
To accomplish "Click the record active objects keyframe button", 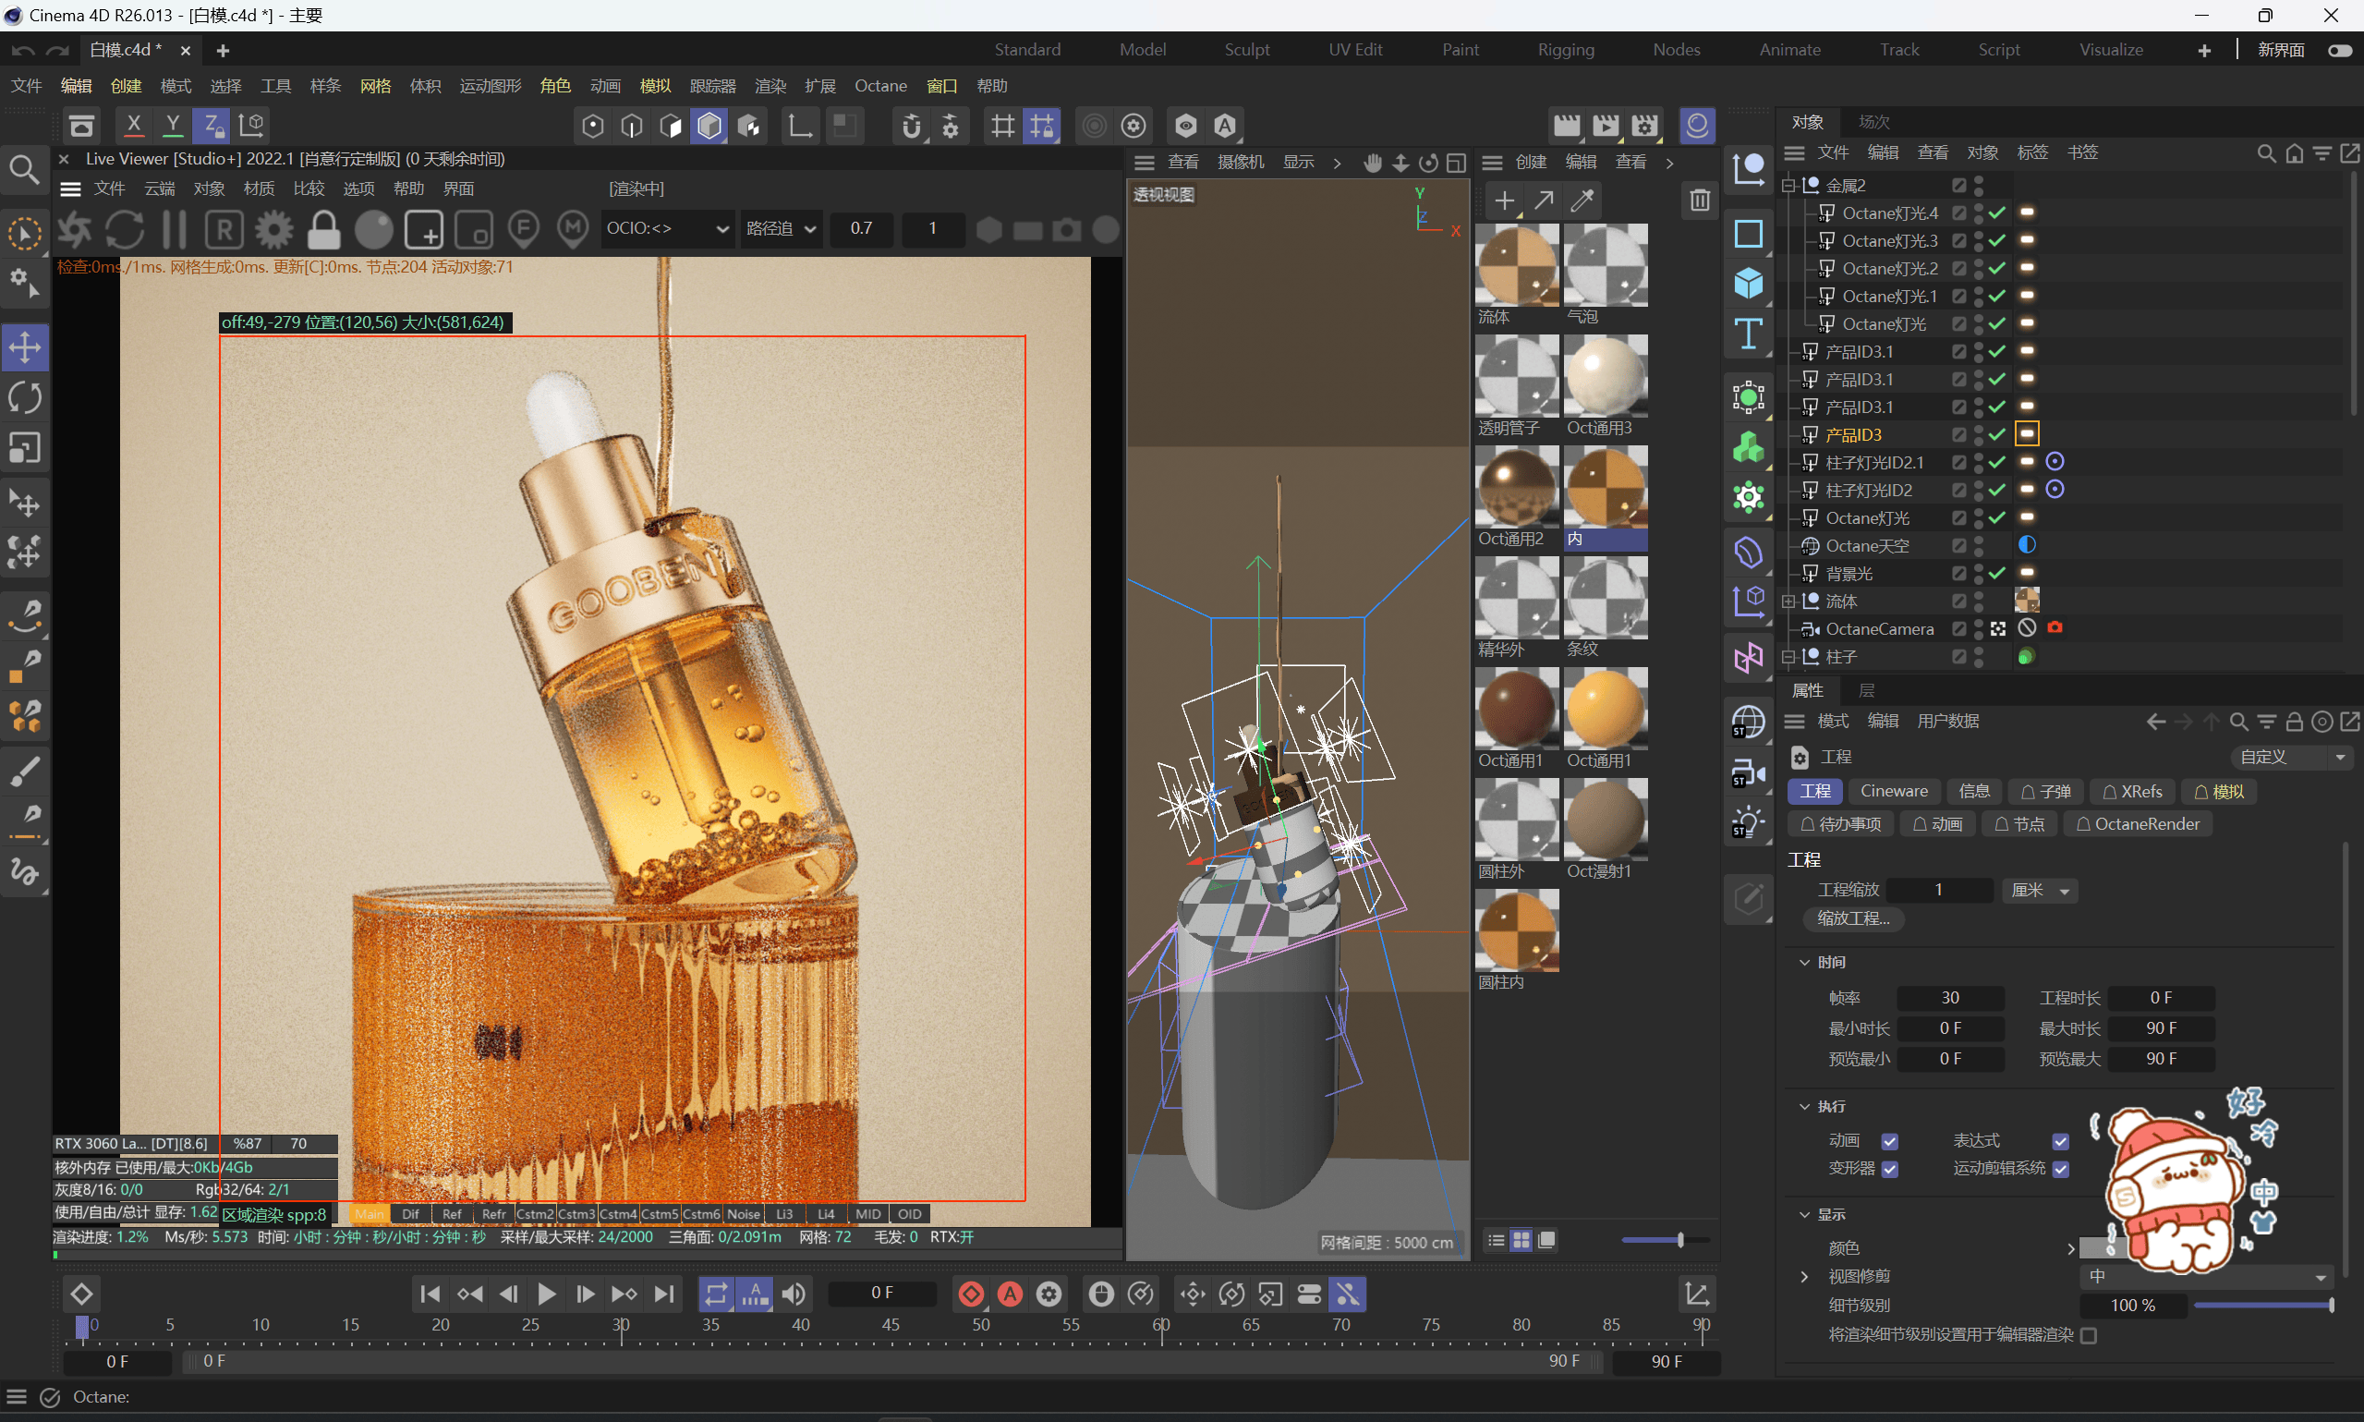I will (x=970, y=1294).
